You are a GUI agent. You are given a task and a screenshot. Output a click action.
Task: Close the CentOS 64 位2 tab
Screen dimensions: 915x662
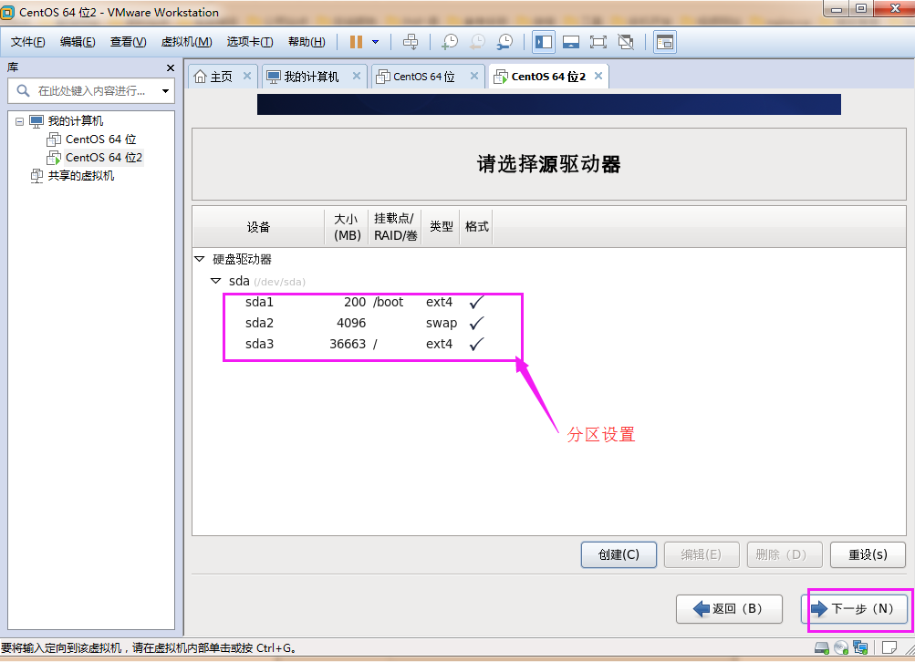click(x=598, y=76)
